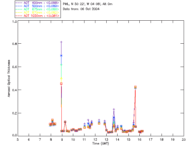The image size is (189, 151).
Task: Click the x-axis tick label 5
Action: [18, 139]
